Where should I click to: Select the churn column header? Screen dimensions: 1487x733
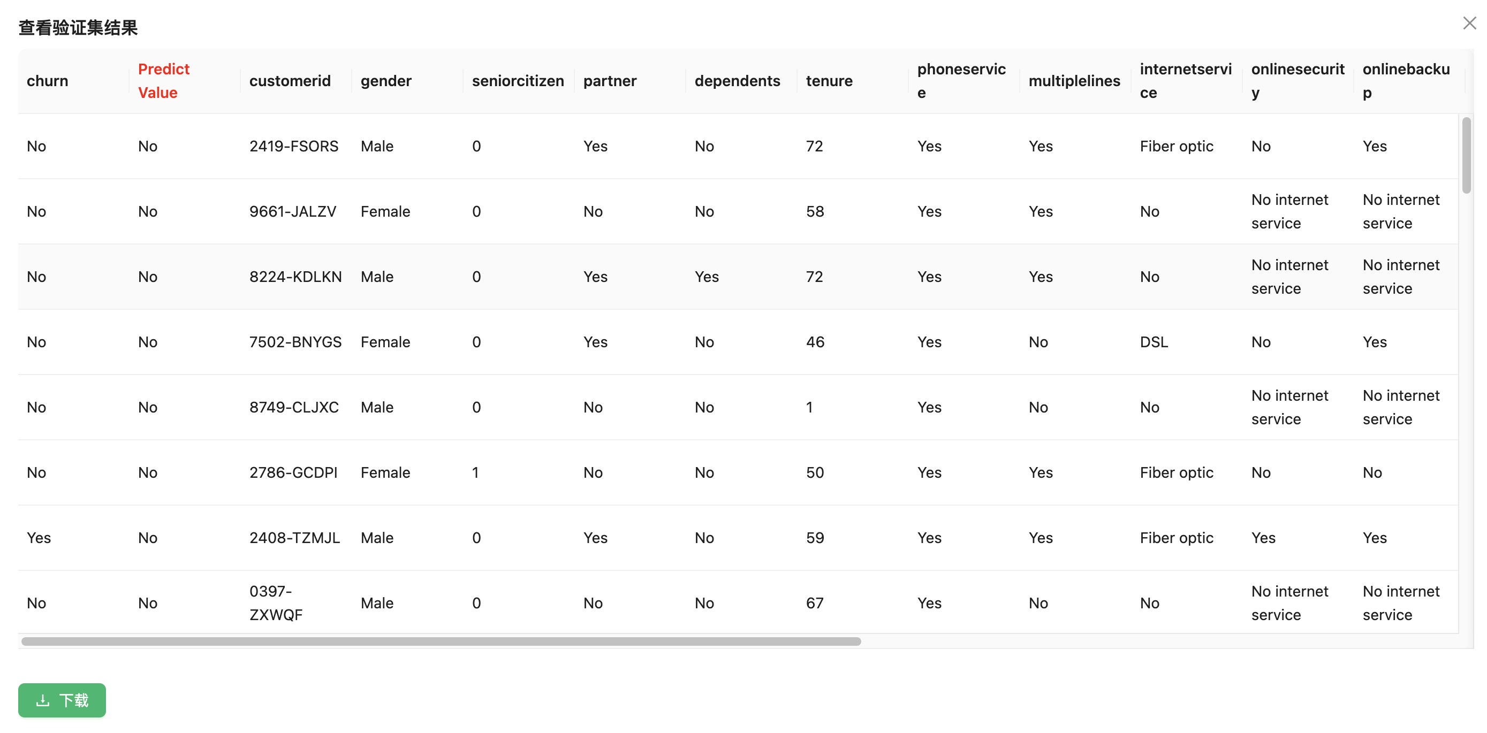[x=47, y=81]
